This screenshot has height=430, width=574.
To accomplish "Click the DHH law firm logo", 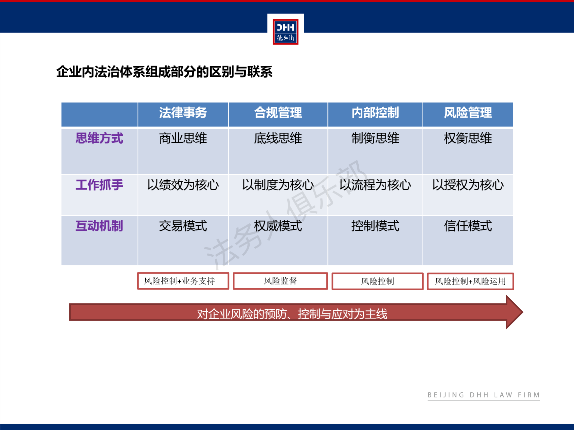I will 285,32.
